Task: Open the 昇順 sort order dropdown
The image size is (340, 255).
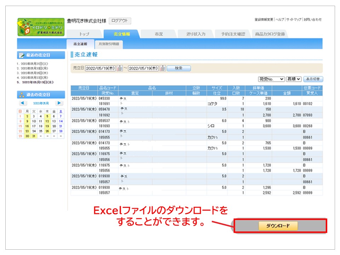Action: 293,79
